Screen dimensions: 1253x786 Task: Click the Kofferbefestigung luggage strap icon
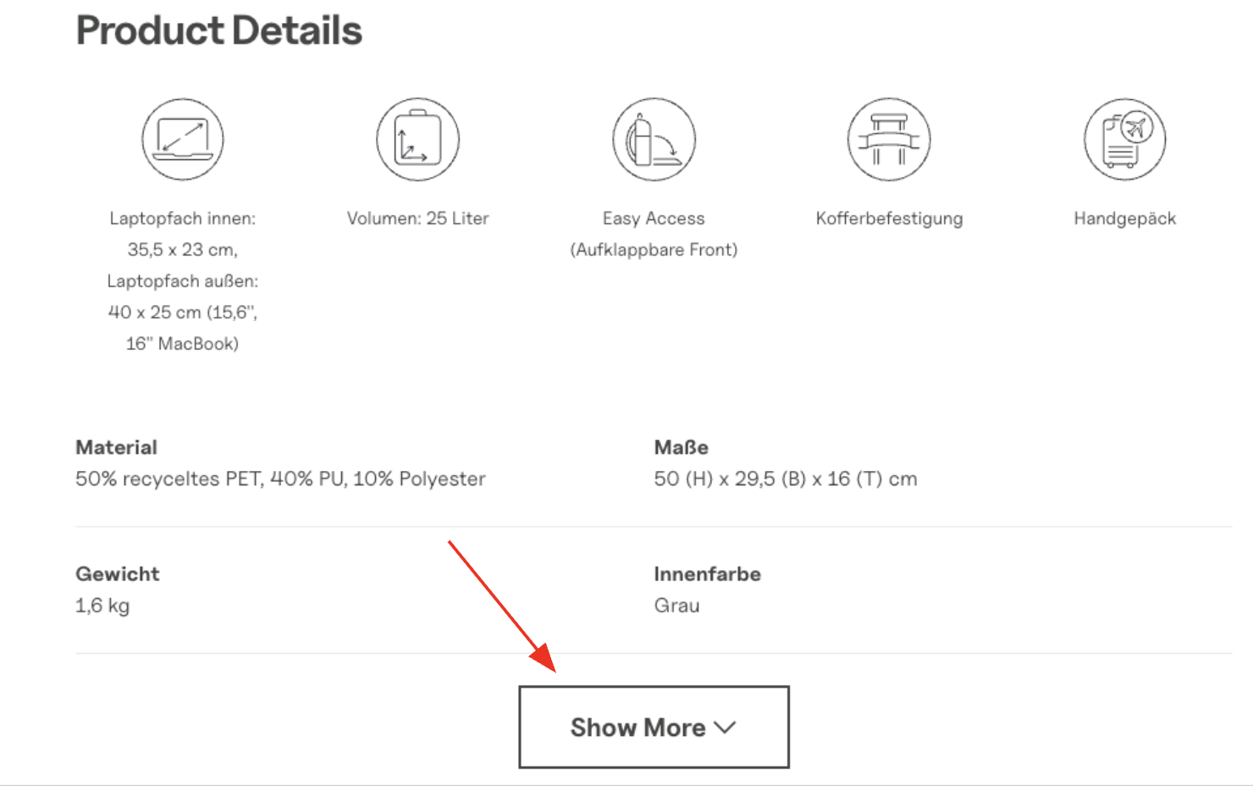(x=889, y=140)
